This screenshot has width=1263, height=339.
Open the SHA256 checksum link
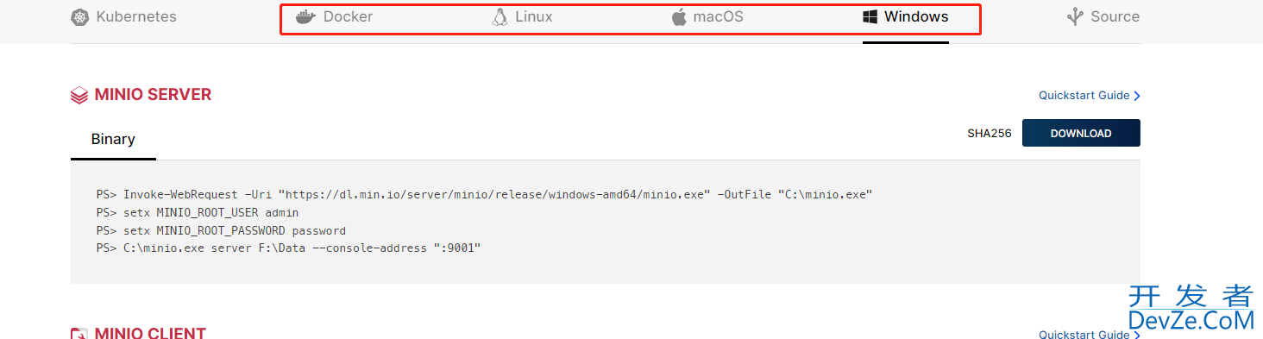pyautogui.click(x=990, y=134)
